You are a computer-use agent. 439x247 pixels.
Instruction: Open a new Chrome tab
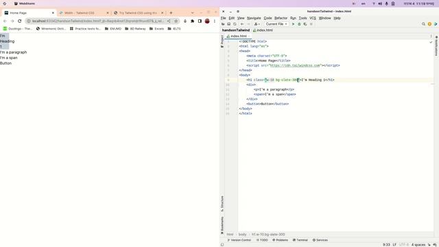click(x=171, y=13)
